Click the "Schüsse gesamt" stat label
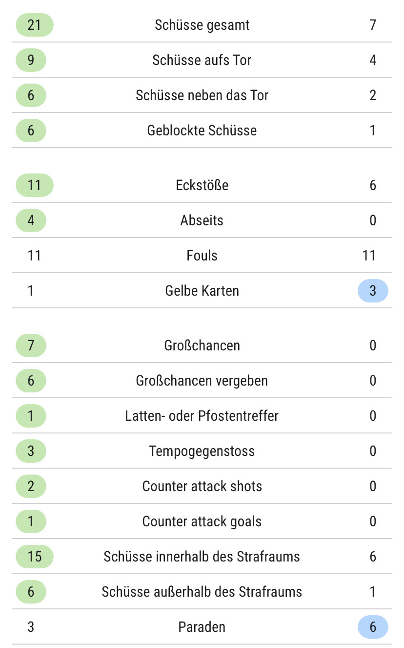 point(202,25)
